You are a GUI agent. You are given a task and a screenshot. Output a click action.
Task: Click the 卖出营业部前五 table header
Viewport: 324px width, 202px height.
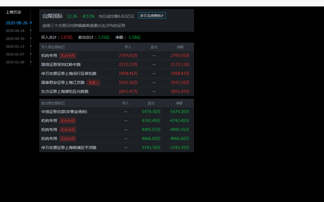(53, 103)
